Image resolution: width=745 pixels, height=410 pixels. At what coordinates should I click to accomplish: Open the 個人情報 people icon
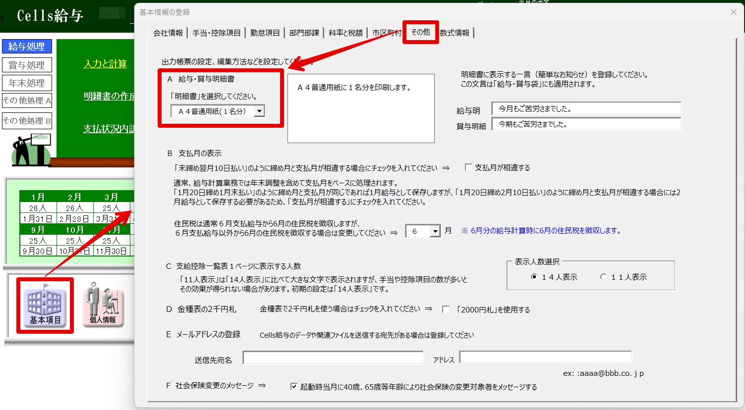pos(103,305)
